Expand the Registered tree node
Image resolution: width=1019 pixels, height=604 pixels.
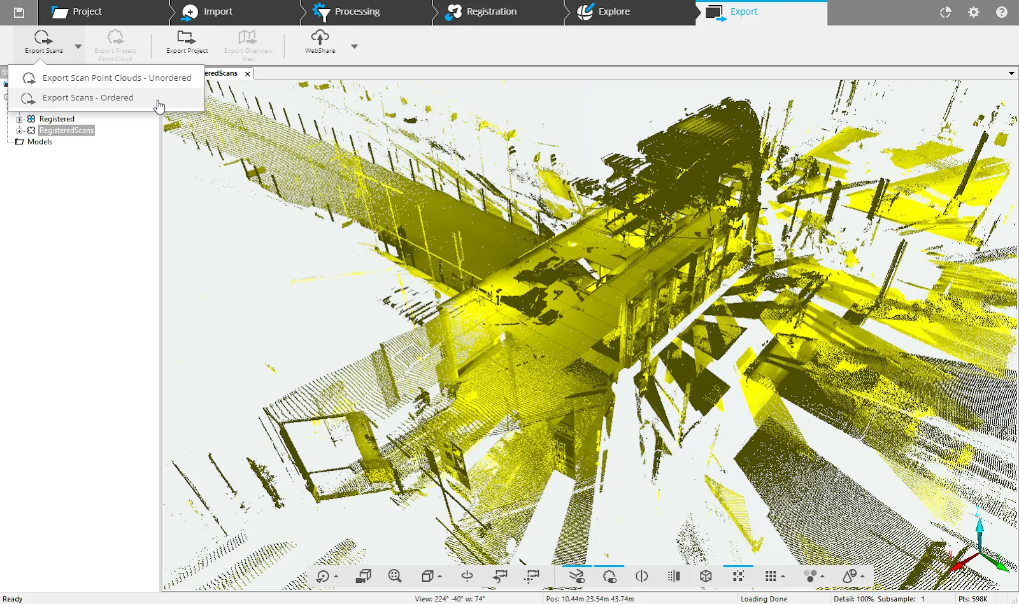tap(19, 119)
